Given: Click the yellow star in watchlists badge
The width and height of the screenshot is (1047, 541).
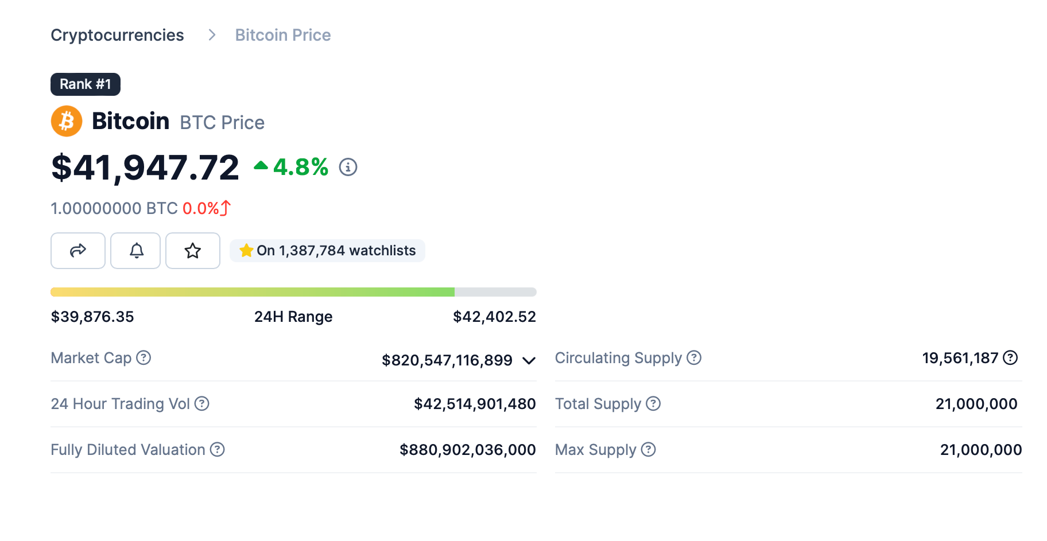Looking at the screenshot, I should (246, 250).
